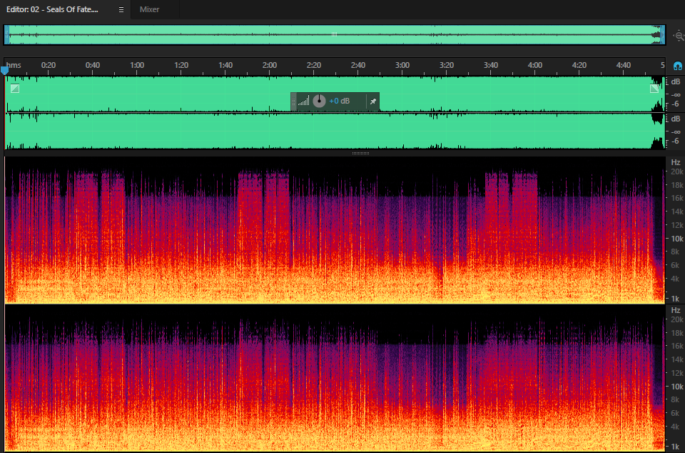The height and width of the screenshot is (453, 685).
Task: Click 4k on the lower frequency scale
Action: coord(675,427)
